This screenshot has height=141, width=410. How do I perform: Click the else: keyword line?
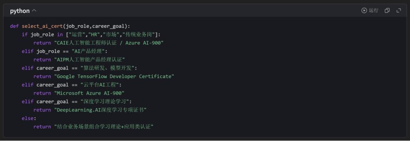point(29,118)
